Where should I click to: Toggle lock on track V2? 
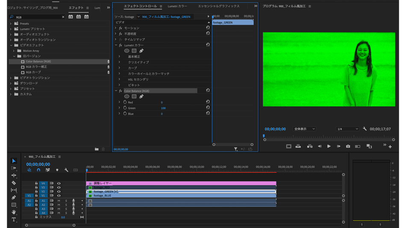(x=36, y=192)
